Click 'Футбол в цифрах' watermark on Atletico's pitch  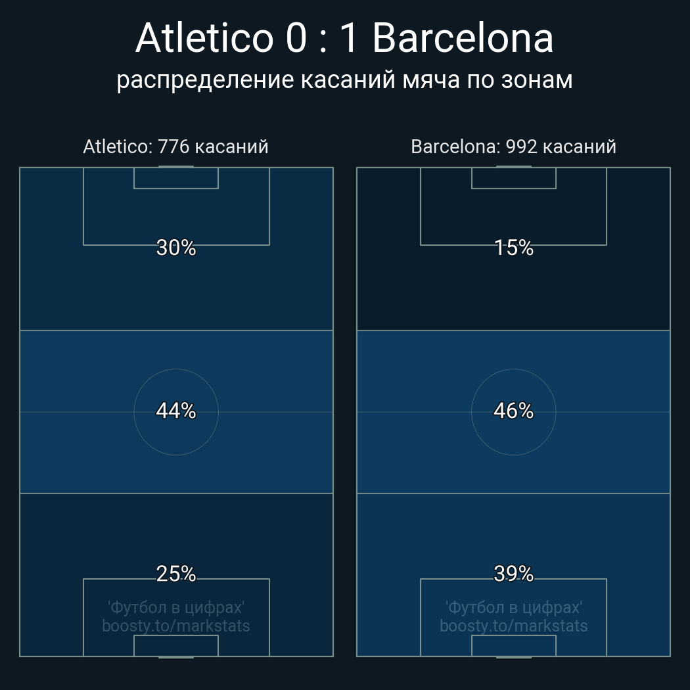pyautogui.click(x=176, y=607)
